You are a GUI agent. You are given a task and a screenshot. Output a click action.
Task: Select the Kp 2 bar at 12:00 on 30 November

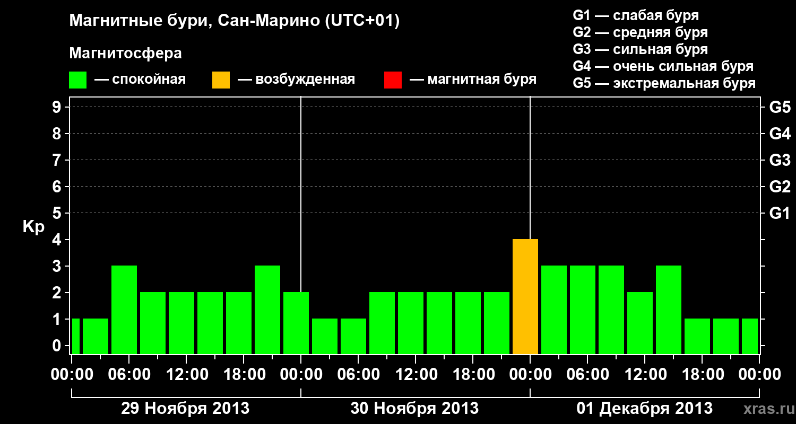pos(411,323)
